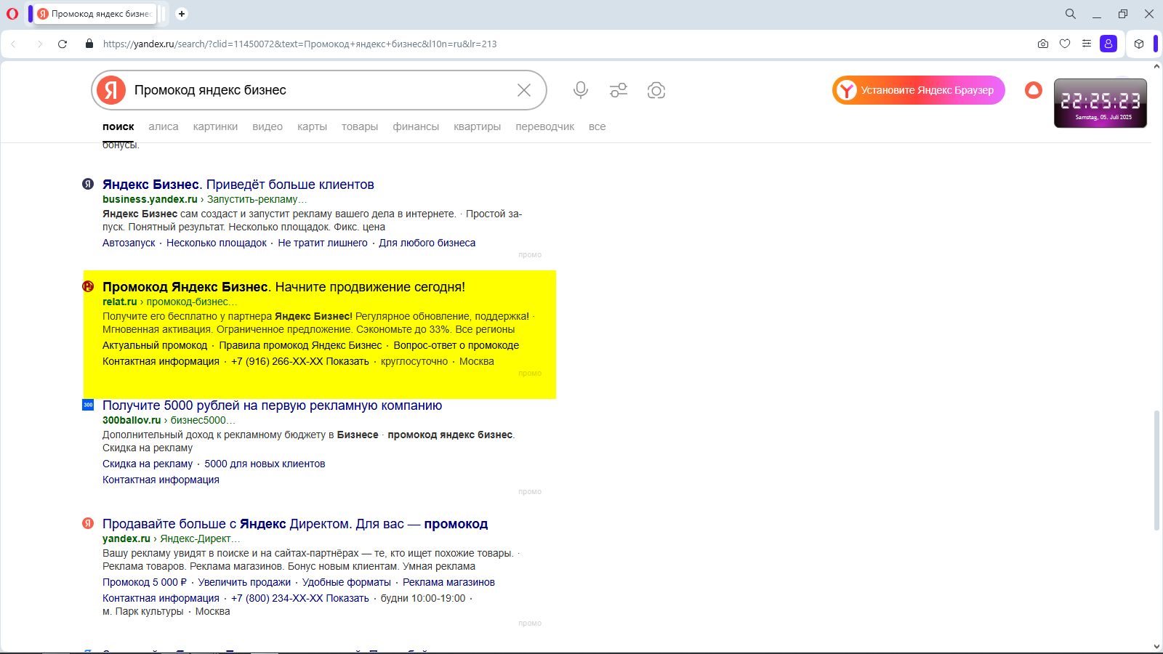
Task: Add page to bookmarks with heart icon
Action: tap(1065, 44)
